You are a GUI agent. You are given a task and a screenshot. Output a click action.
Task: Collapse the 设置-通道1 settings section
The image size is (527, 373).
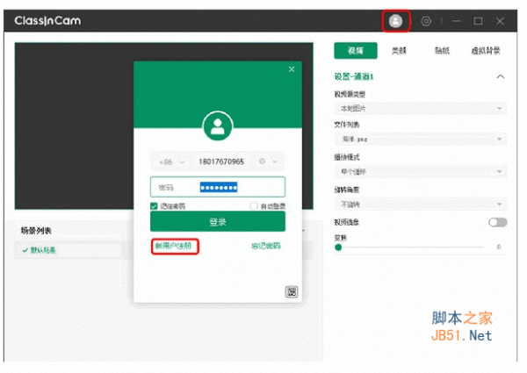click(501, 76)
